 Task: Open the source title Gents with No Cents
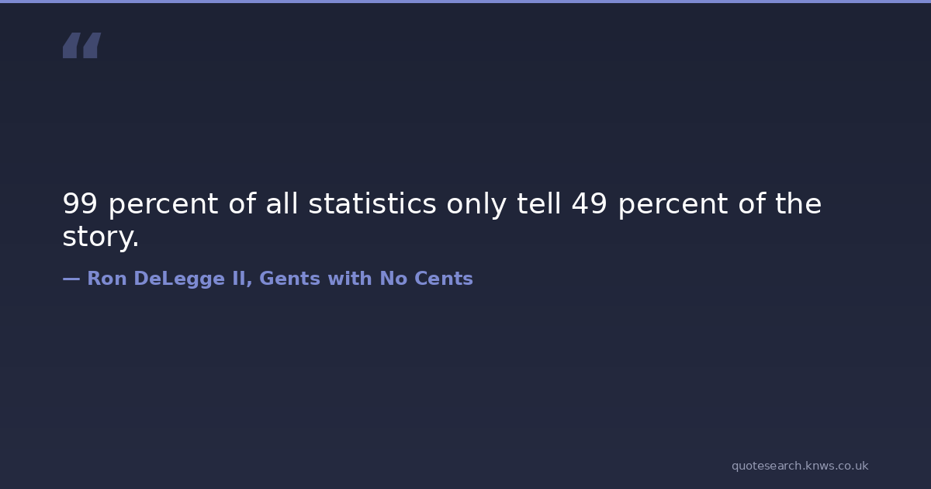click(365, 279)
